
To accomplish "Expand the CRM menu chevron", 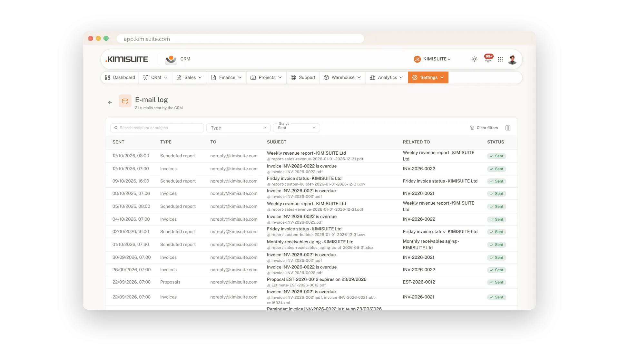I will [165, 78].
